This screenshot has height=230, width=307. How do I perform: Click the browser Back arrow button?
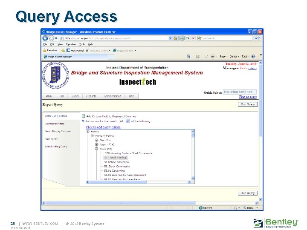pyautogui.click(x=45, y=38)
